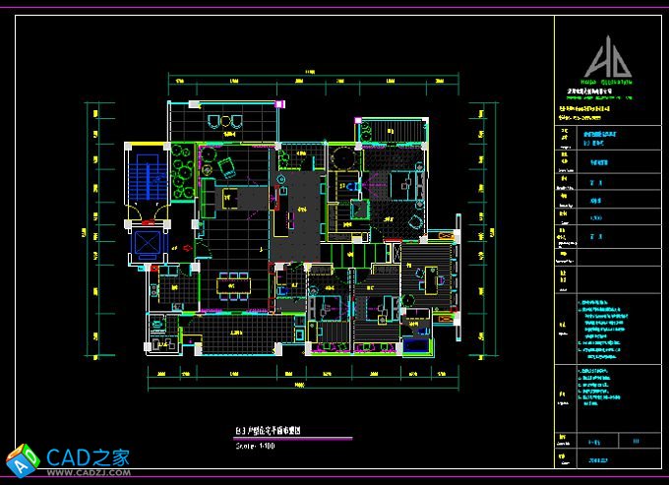
Task: Select the floor plan title text below drawing
Action: [x=274, y=431]
